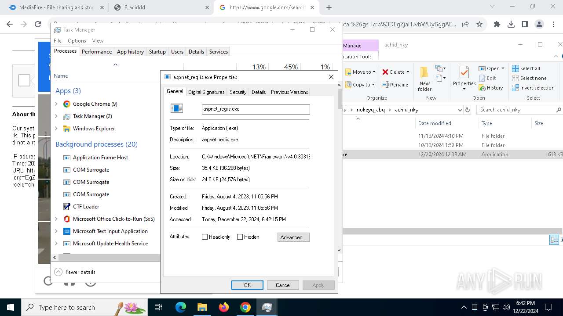Open Windows Start menu
Image resolution: width=563 pixels, height=316 pixels.
(x=11, y=307)
